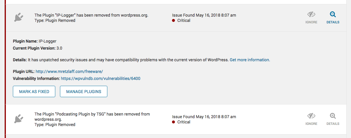Click Type: Plugin Removed under Podcasting Plugin
Image resolution: width=351 pixels, height=138 pixels.
(x=55, y=125)
